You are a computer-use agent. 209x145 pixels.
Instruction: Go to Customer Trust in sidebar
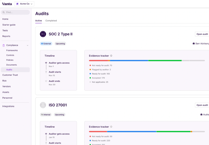pos(10,75)
